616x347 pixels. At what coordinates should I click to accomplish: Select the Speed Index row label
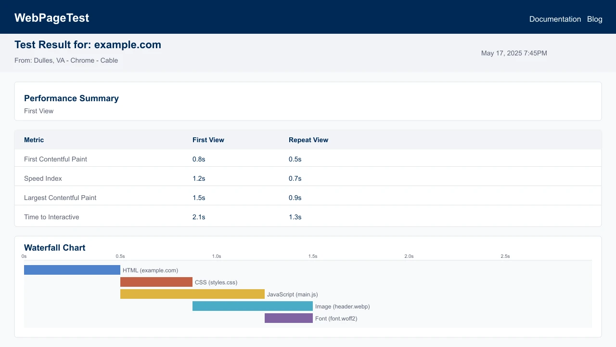coord(43,178)
